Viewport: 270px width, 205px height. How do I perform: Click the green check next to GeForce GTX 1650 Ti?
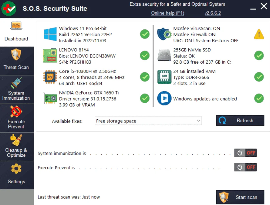tap(145, 98)
